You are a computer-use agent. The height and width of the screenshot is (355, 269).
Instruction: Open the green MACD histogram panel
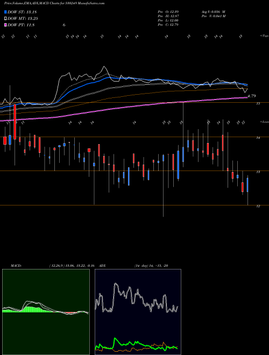(46, 312)
